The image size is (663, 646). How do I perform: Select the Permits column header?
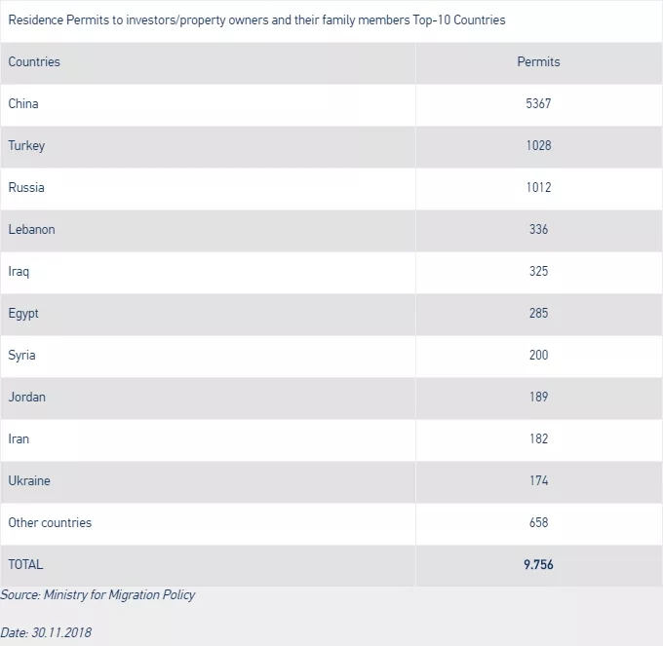538,61
